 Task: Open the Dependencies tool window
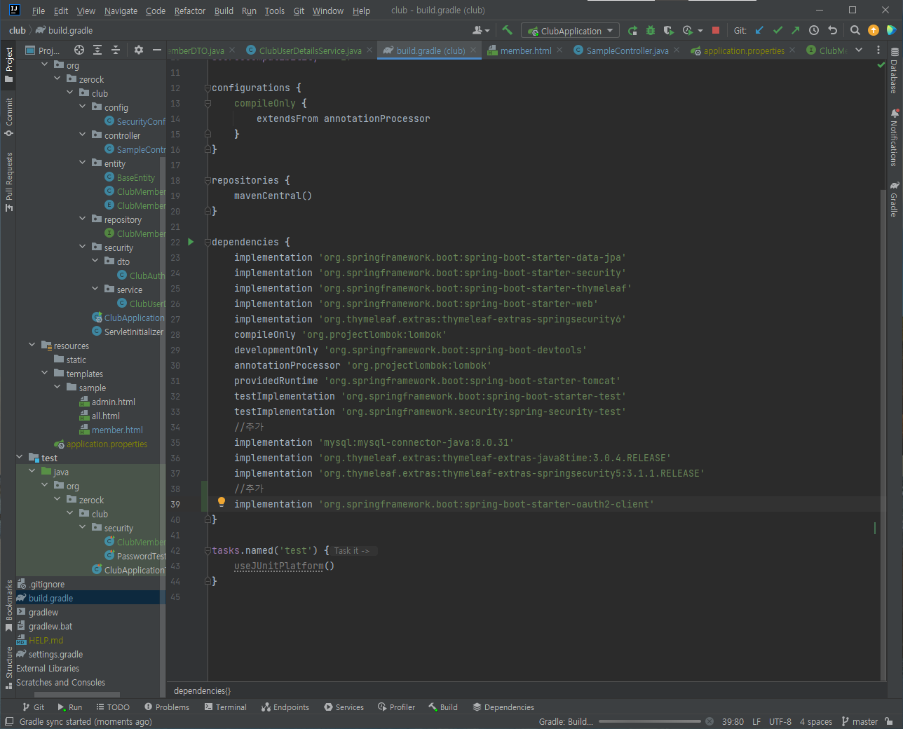click(x=503, y=707)
